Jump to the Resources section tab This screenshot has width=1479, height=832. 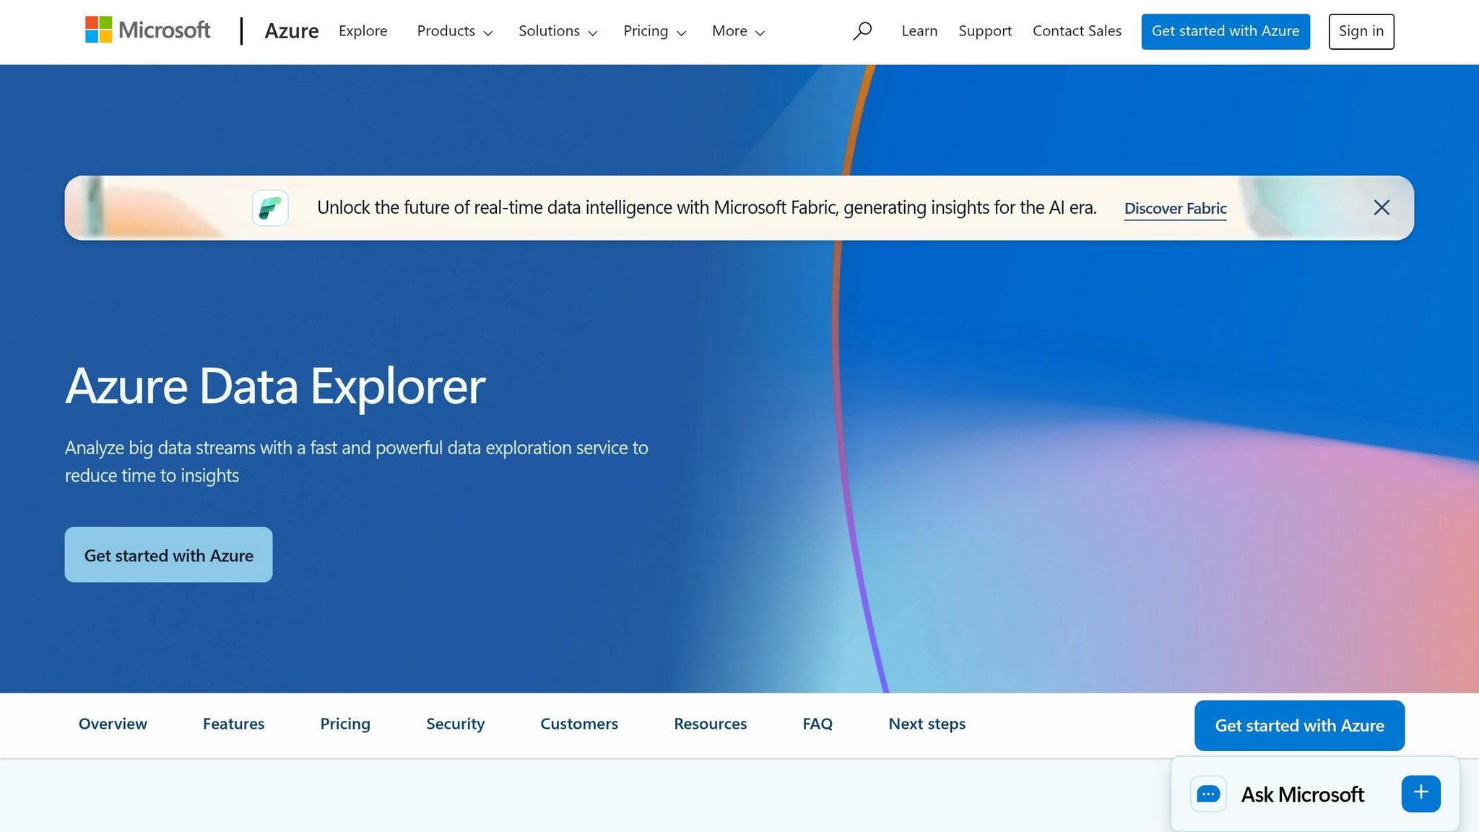(710, 724)
